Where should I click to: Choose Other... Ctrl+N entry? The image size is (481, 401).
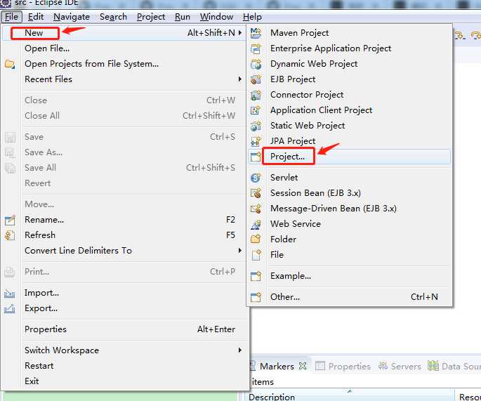point(349,297)
